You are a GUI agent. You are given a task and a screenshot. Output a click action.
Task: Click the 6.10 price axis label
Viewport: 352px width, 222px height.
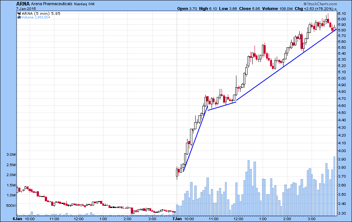click(342, 13)
